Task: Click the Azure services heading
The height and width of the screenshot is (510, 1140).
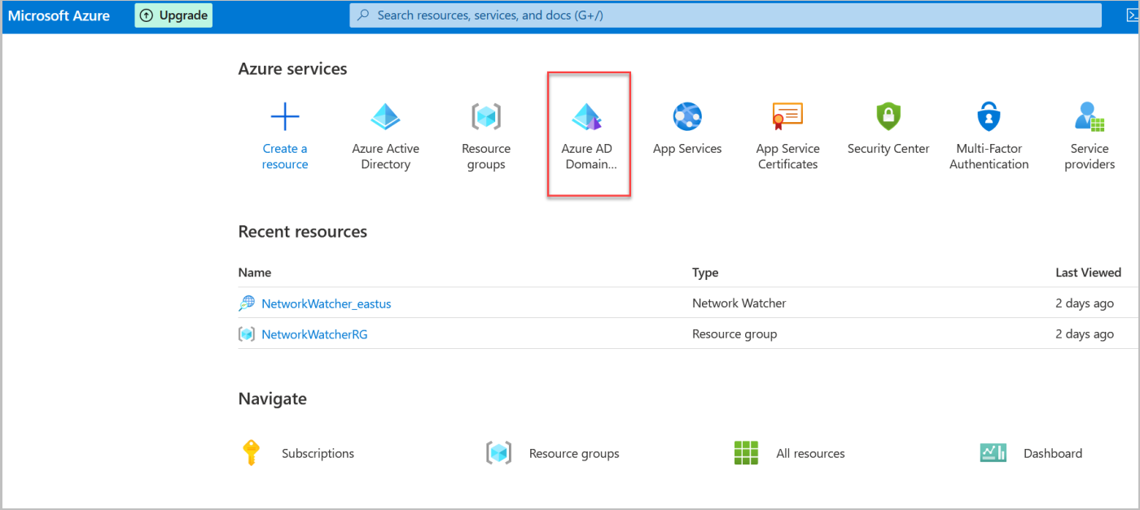Action: point(292,69)
